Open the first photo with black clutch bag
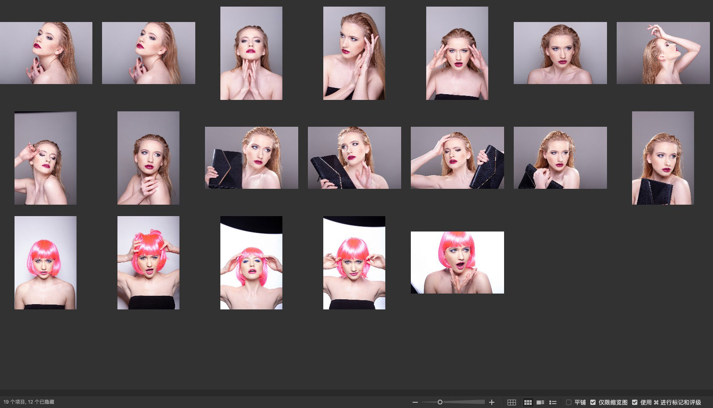Image resolution: width=713 pixels, height=408 pixels. (251, 158)
